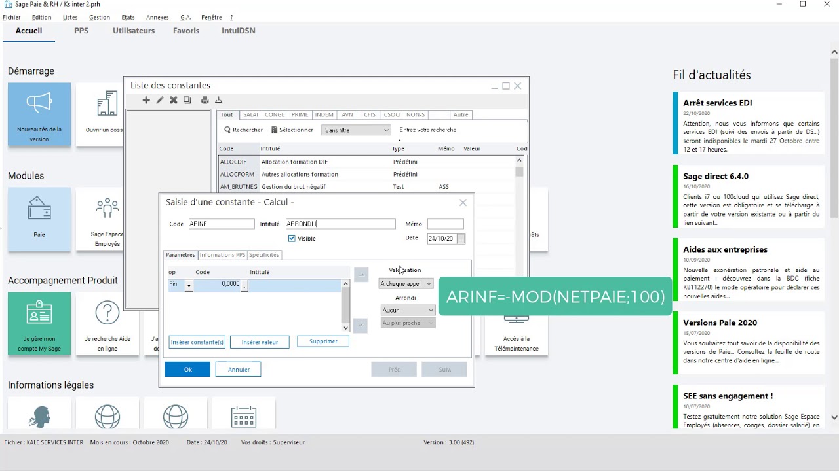
Task: Click the calendar icon under Informations légales
Action: 244,416
